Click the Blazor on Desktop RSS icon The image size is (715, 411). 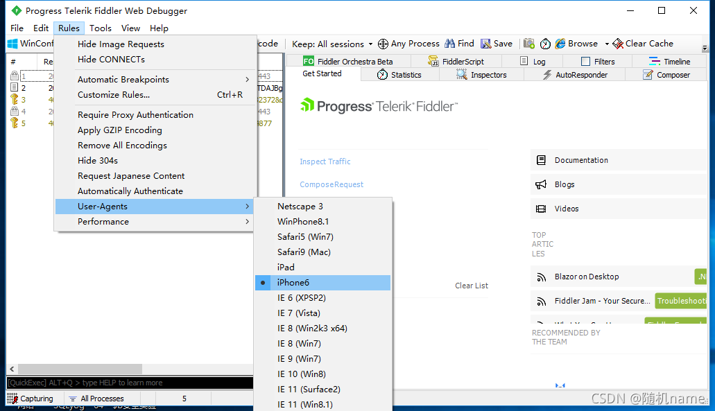(x=541, y=277)
